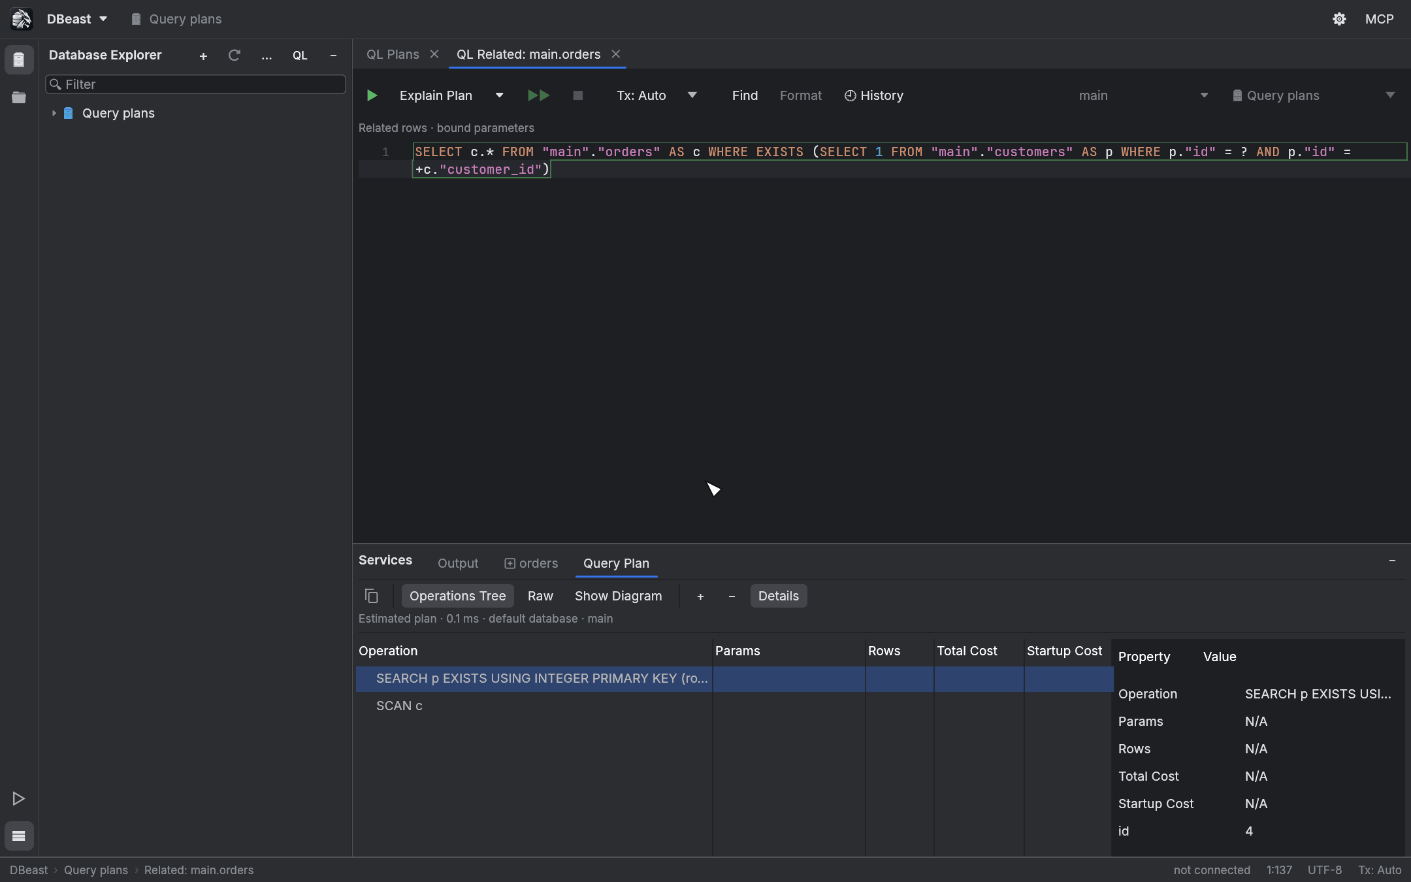Select the Database Explorer sidebar icon

tap(19, 60)
